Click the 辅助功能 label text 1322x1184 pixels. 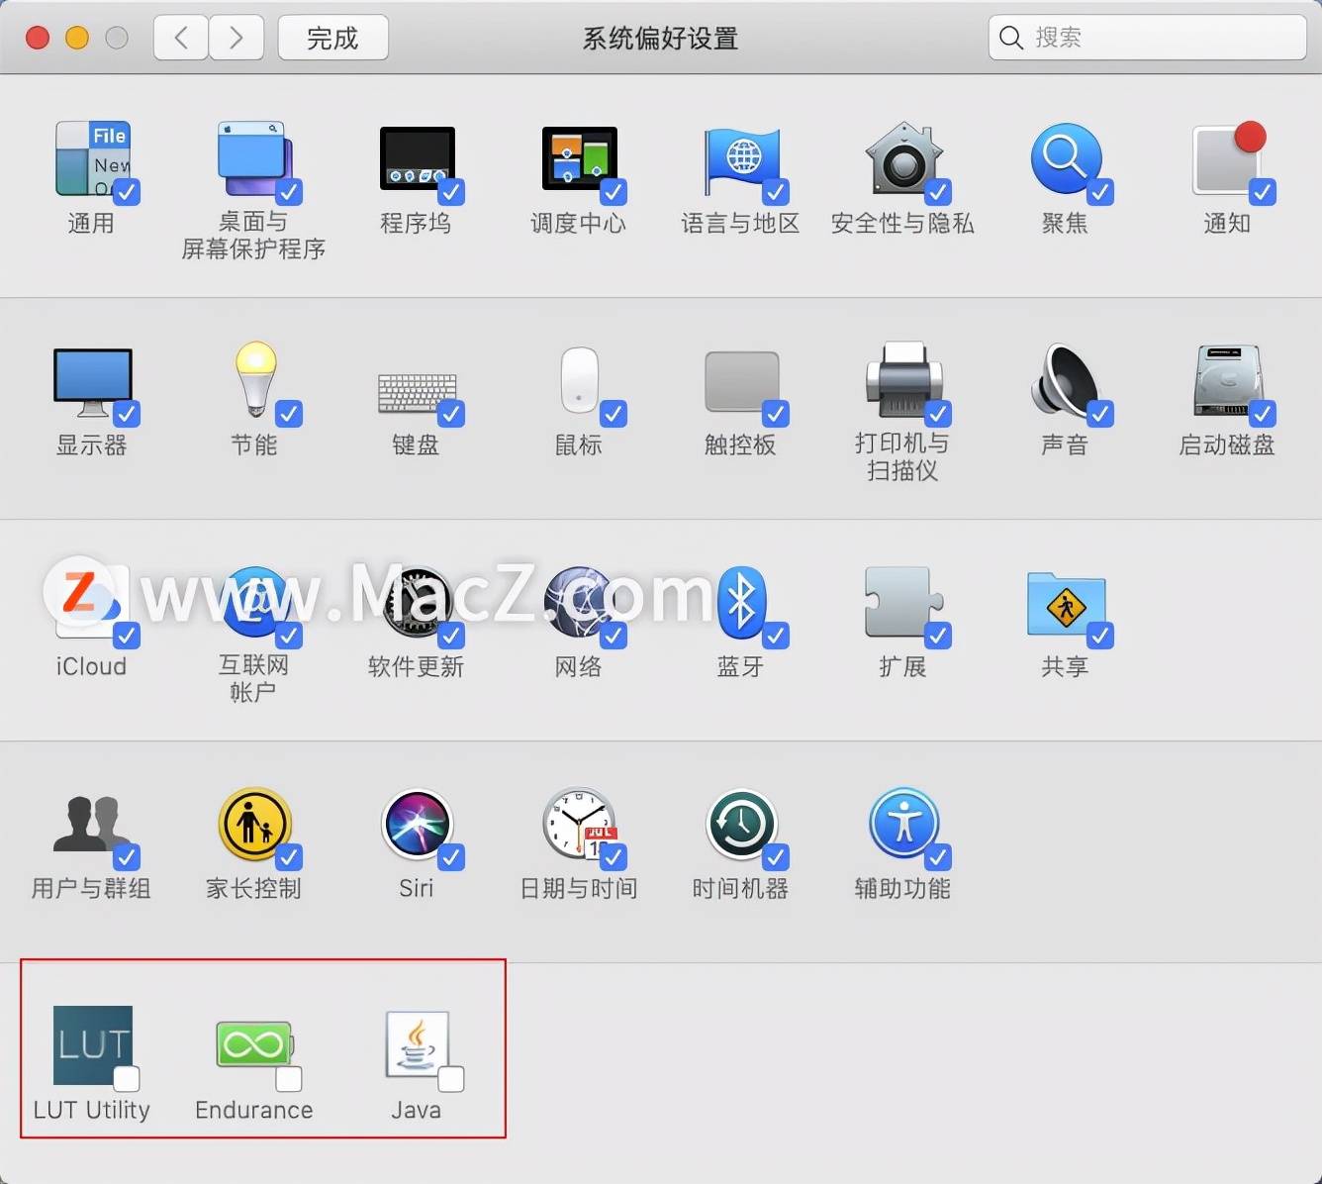coord(902,889)
